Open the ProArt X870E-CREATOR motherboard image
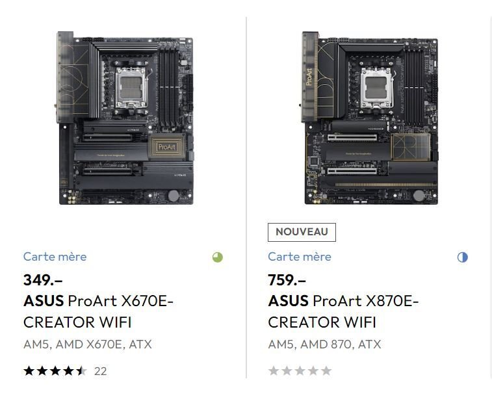Viewport: 492px width, 403px height. [369, 118]
